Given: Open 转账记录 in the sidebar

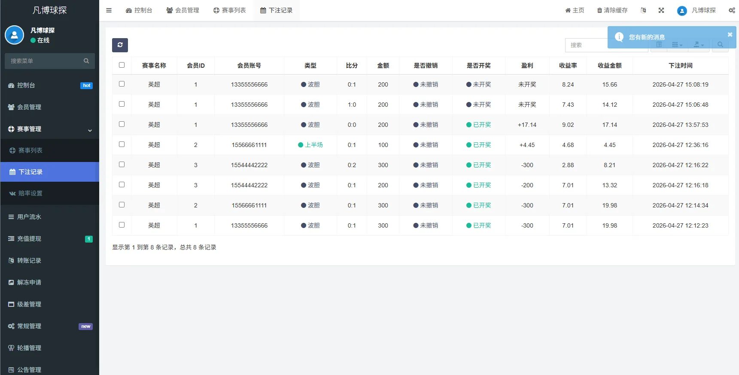Looking at the screenshot, I should (50, 261).
